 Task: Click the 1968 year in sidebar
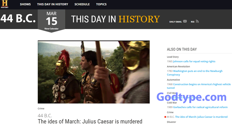pyautogui.click(x=170, y=84)
